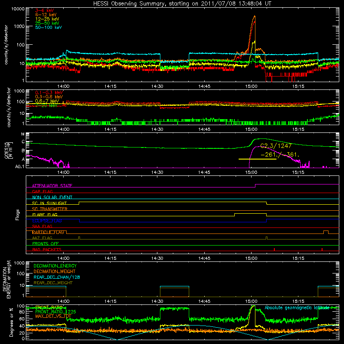Click the 100 tick label on bottom Degrees panel
Image resolution: width=344 pixels, height=344 pixels.
pos(21,306)
